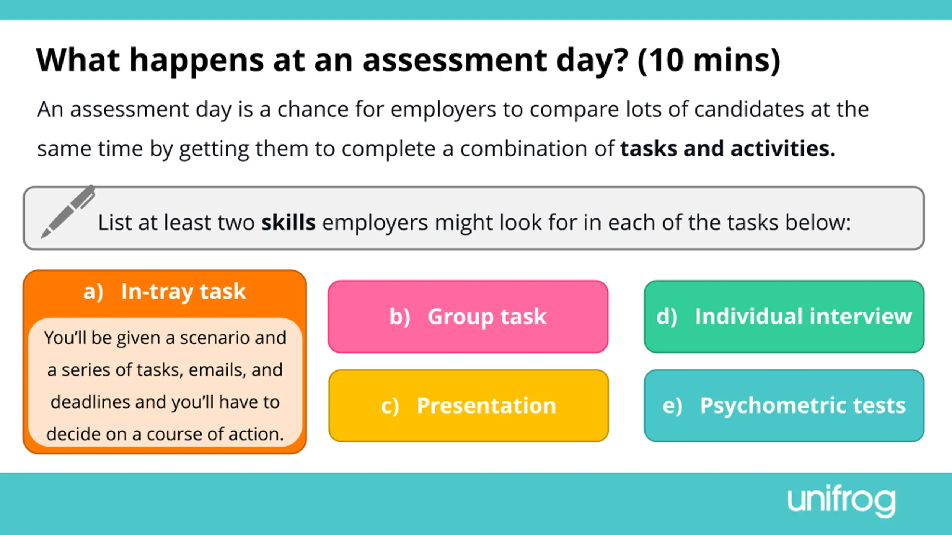Click the slide title 'What happens at an assessment day?'
952x535 pixels.
(332, 60)
